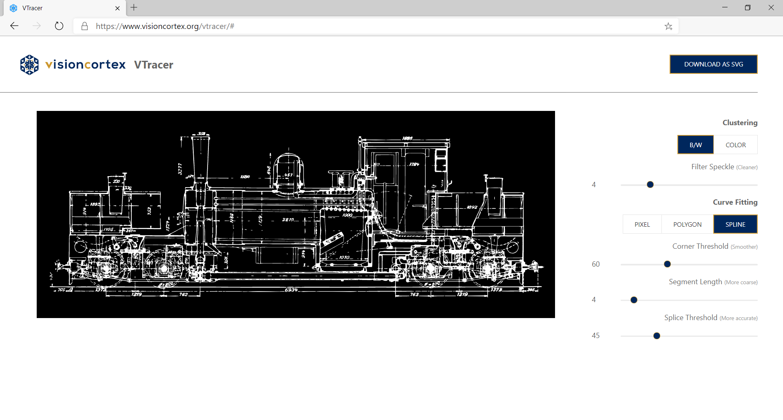Click the favorites star in address bar
This screenshot has width=783, height=420.
pyautogui.click(x=668, y=26)
